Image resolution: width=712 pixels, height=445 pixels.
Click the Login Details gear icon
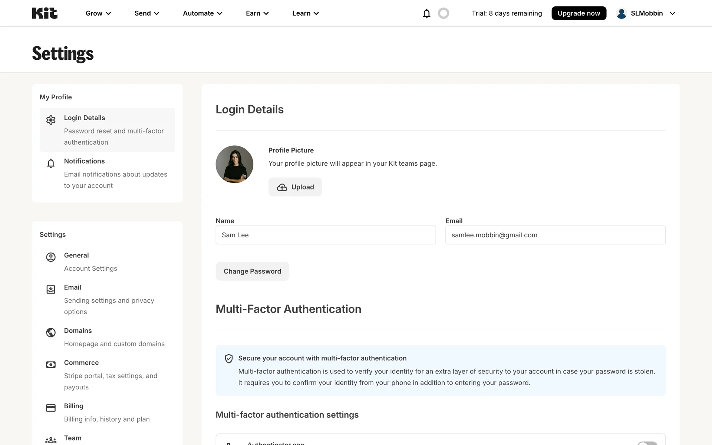pyautogui.click(x=51, y=120)
